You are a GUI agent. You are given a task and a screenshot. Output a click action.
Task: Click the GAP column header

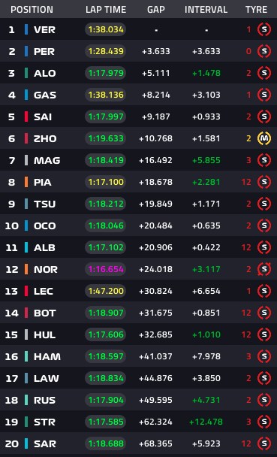[x=156, y=10]
